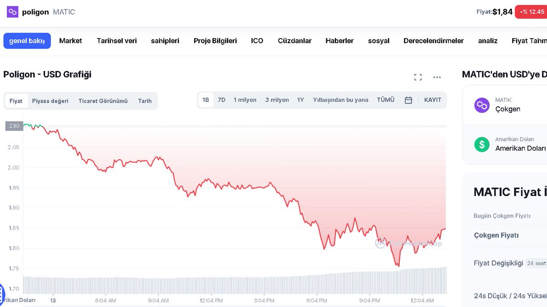Toggle fullscreen chart icon
This screenshot has width=547, height=307.
click(418, 77)
